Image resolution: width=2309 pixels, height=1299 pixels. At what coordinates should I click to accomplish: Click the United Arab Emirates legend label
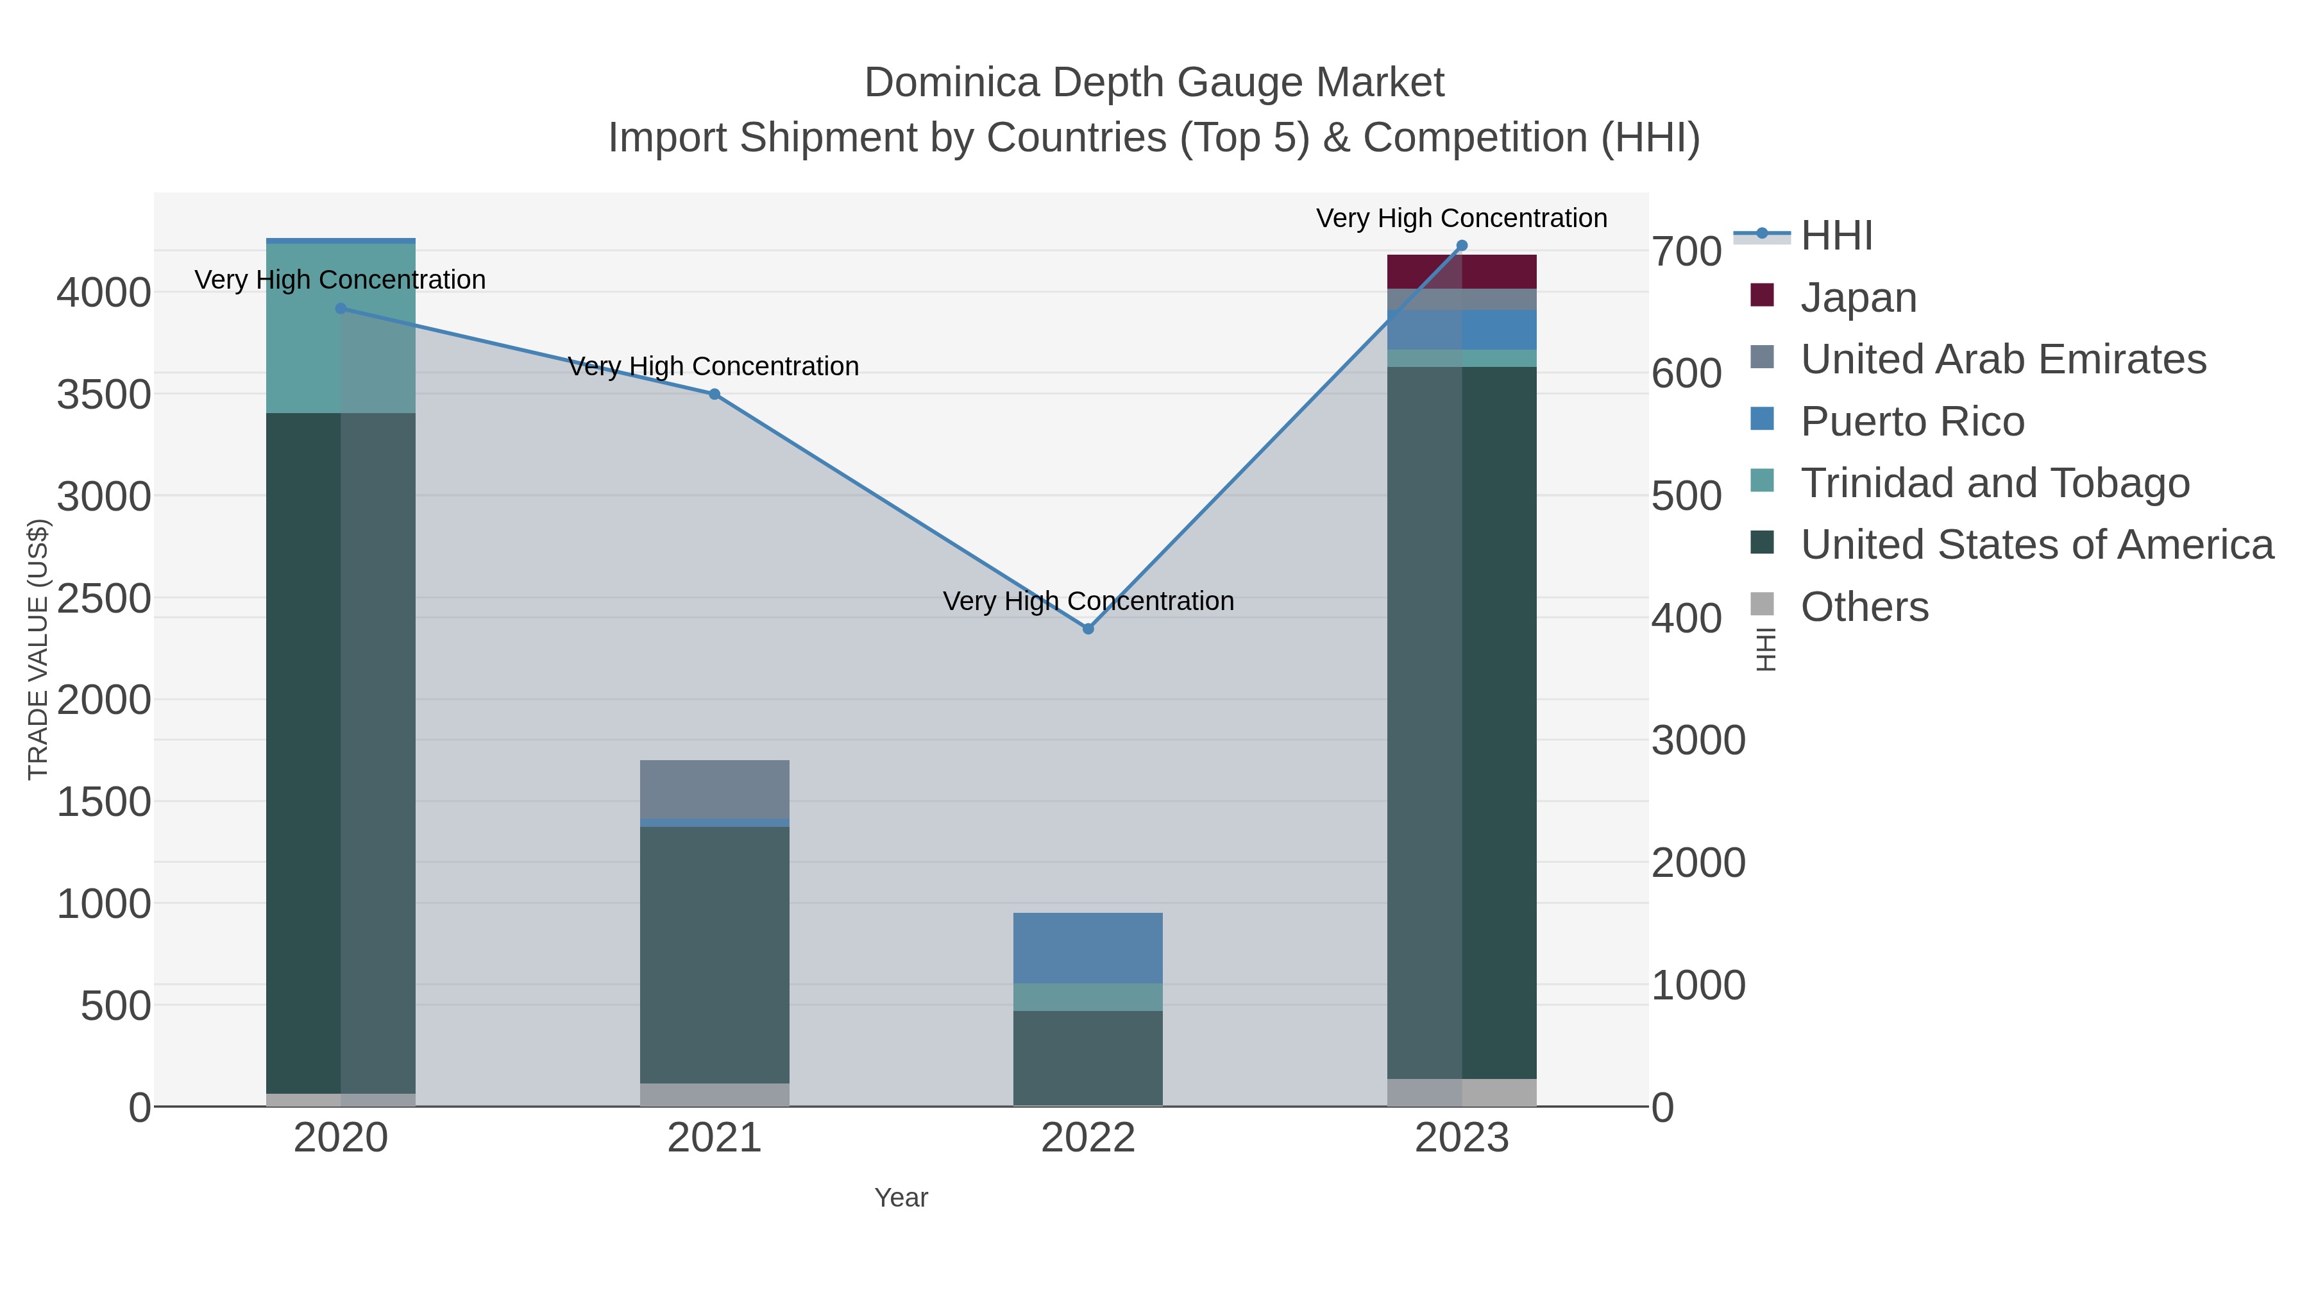(2003, 359)
